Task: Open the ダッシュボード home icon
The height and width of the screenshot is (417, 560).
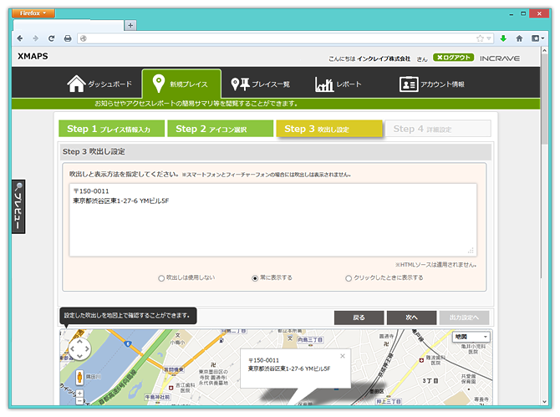Action: tap(76, 84)
